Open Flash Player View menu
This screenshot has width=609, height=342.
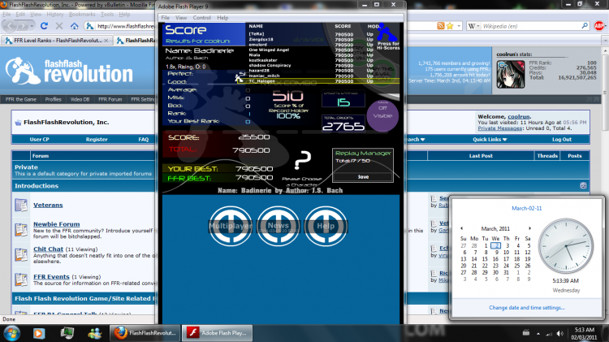coord(181,18)
